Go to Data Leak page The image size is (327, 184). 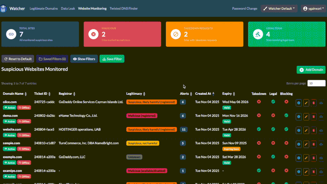point(68,8)
